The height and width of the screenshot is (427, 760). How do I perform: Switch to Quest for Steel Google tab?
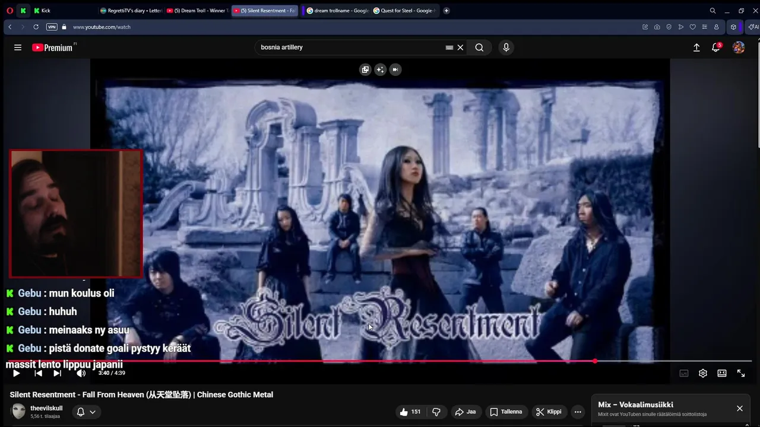pos(404,11)
